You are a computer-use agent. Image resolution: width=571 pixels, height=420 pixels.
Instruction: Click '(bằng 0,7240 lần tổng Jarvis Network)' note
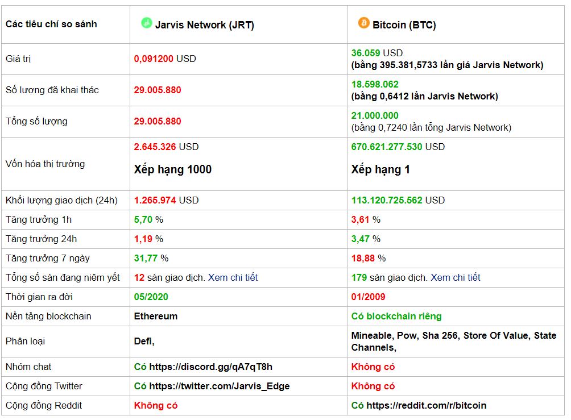(431, 128)
